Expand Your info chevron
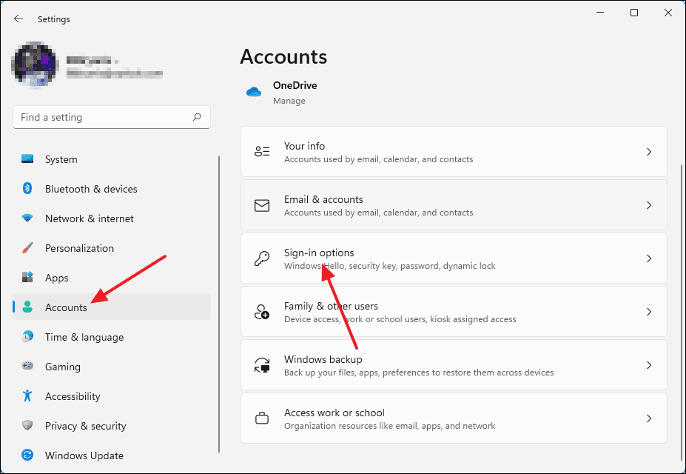Screen dimensions: 686x474 pyautogui.click(x=649, y=151)
